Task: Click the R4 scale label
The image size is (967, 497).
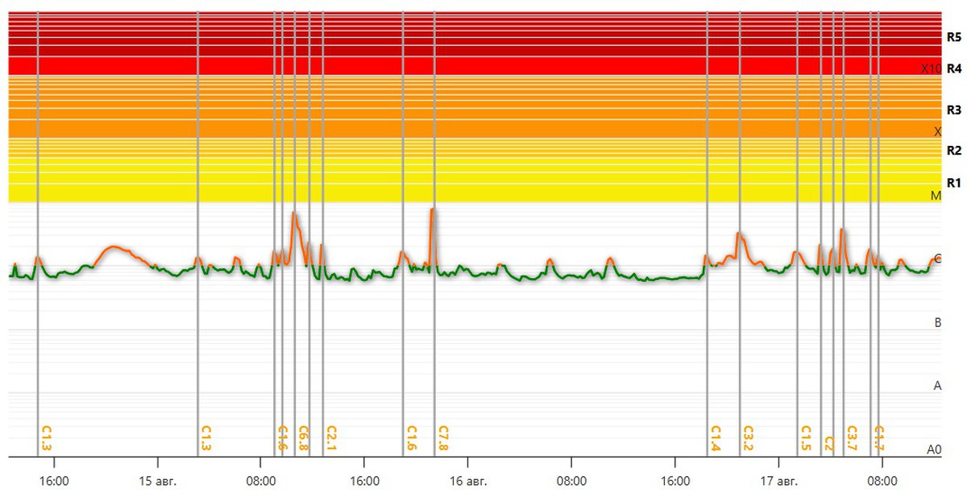Action: pos(954,68)
